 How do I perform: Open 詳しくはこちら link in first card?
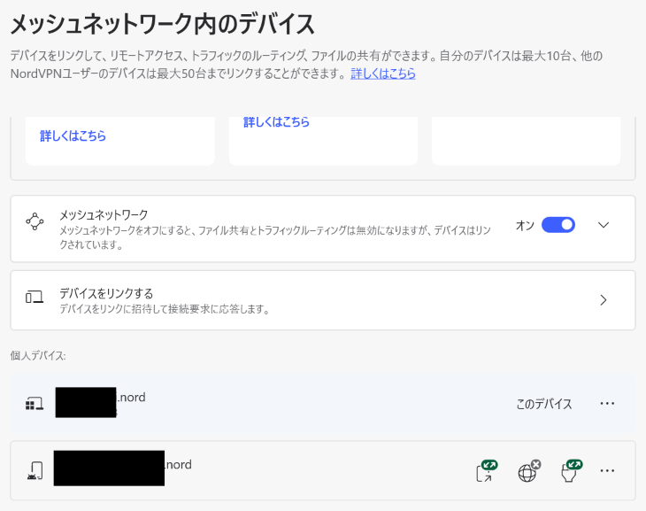point(73,135)
